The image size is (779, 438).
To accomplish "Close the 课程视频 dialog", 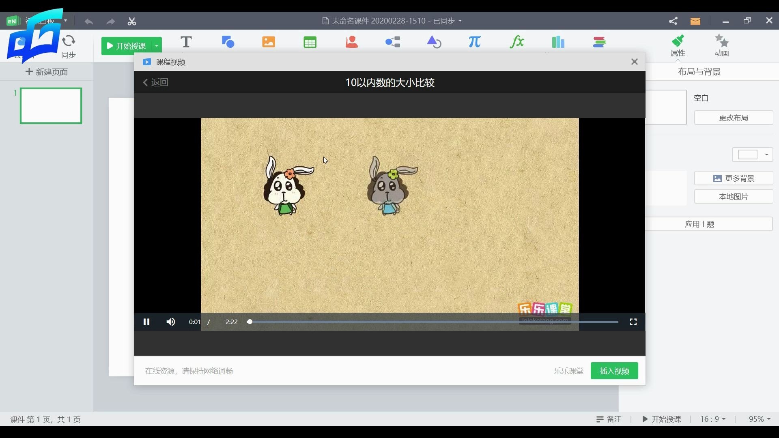I will pyautogui.click(x=635, y=62).
